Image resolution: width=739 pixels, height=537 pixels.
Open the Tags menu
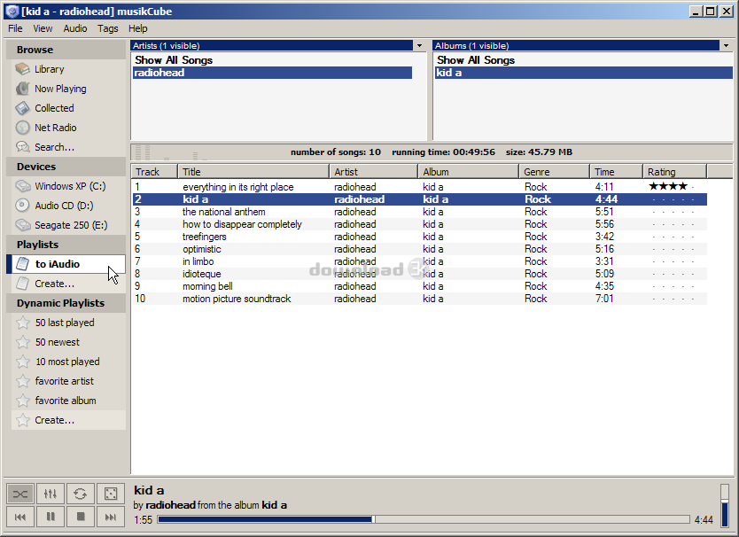tap(108, 28)
